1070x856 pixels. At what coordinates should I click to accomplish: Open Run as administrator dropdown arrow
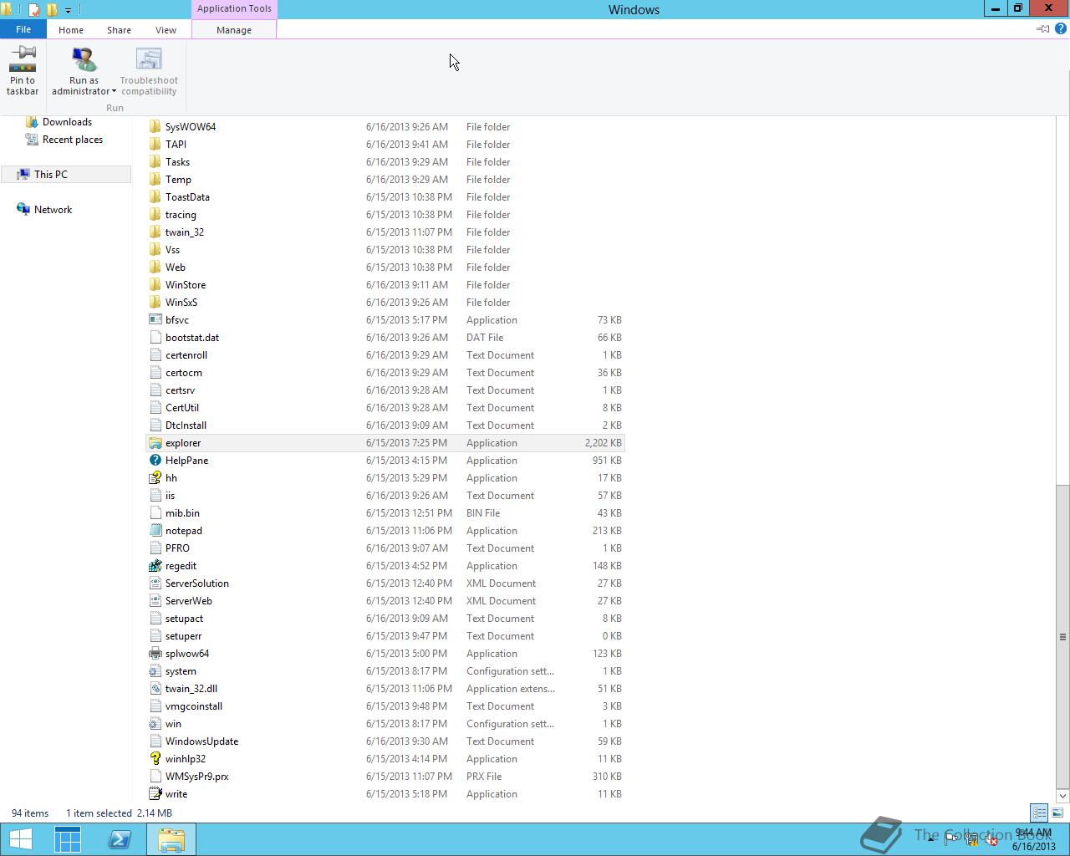tap(114, 91)
